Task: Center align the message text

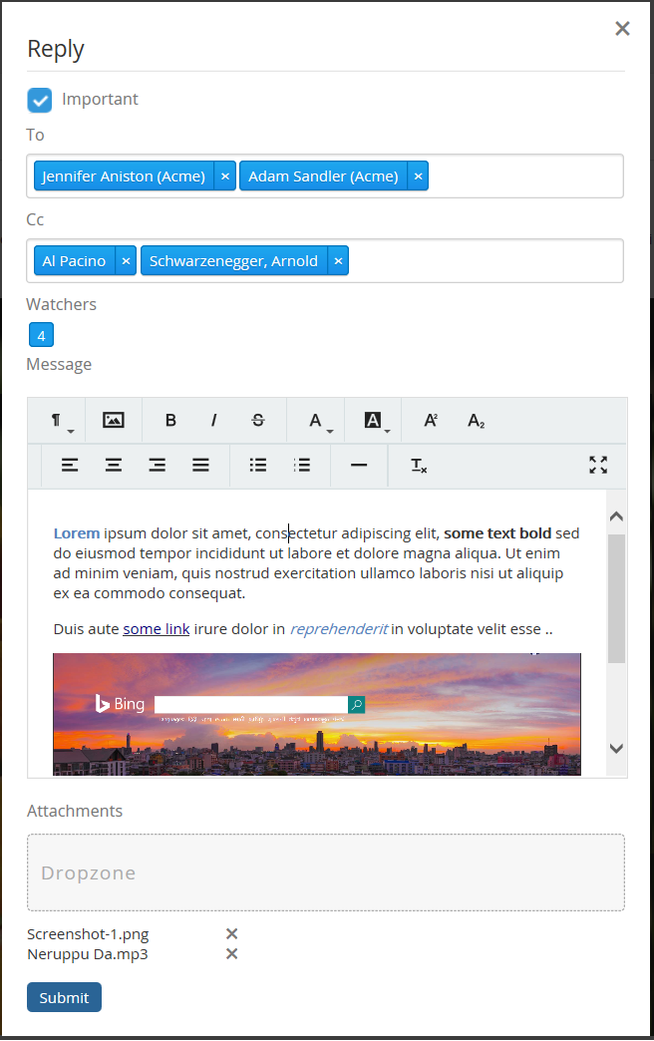Action: click(114, 465)
